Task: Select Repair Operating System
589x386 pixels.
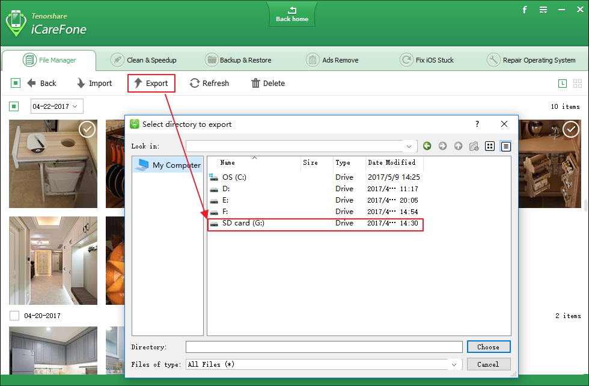Action: [x=493, y=60]
